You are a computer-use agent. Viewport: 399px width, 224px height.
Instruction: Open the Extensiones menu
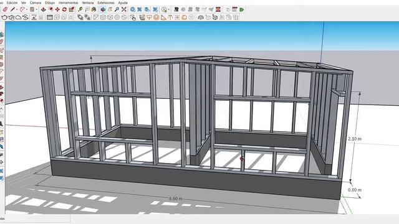point(106,2)
